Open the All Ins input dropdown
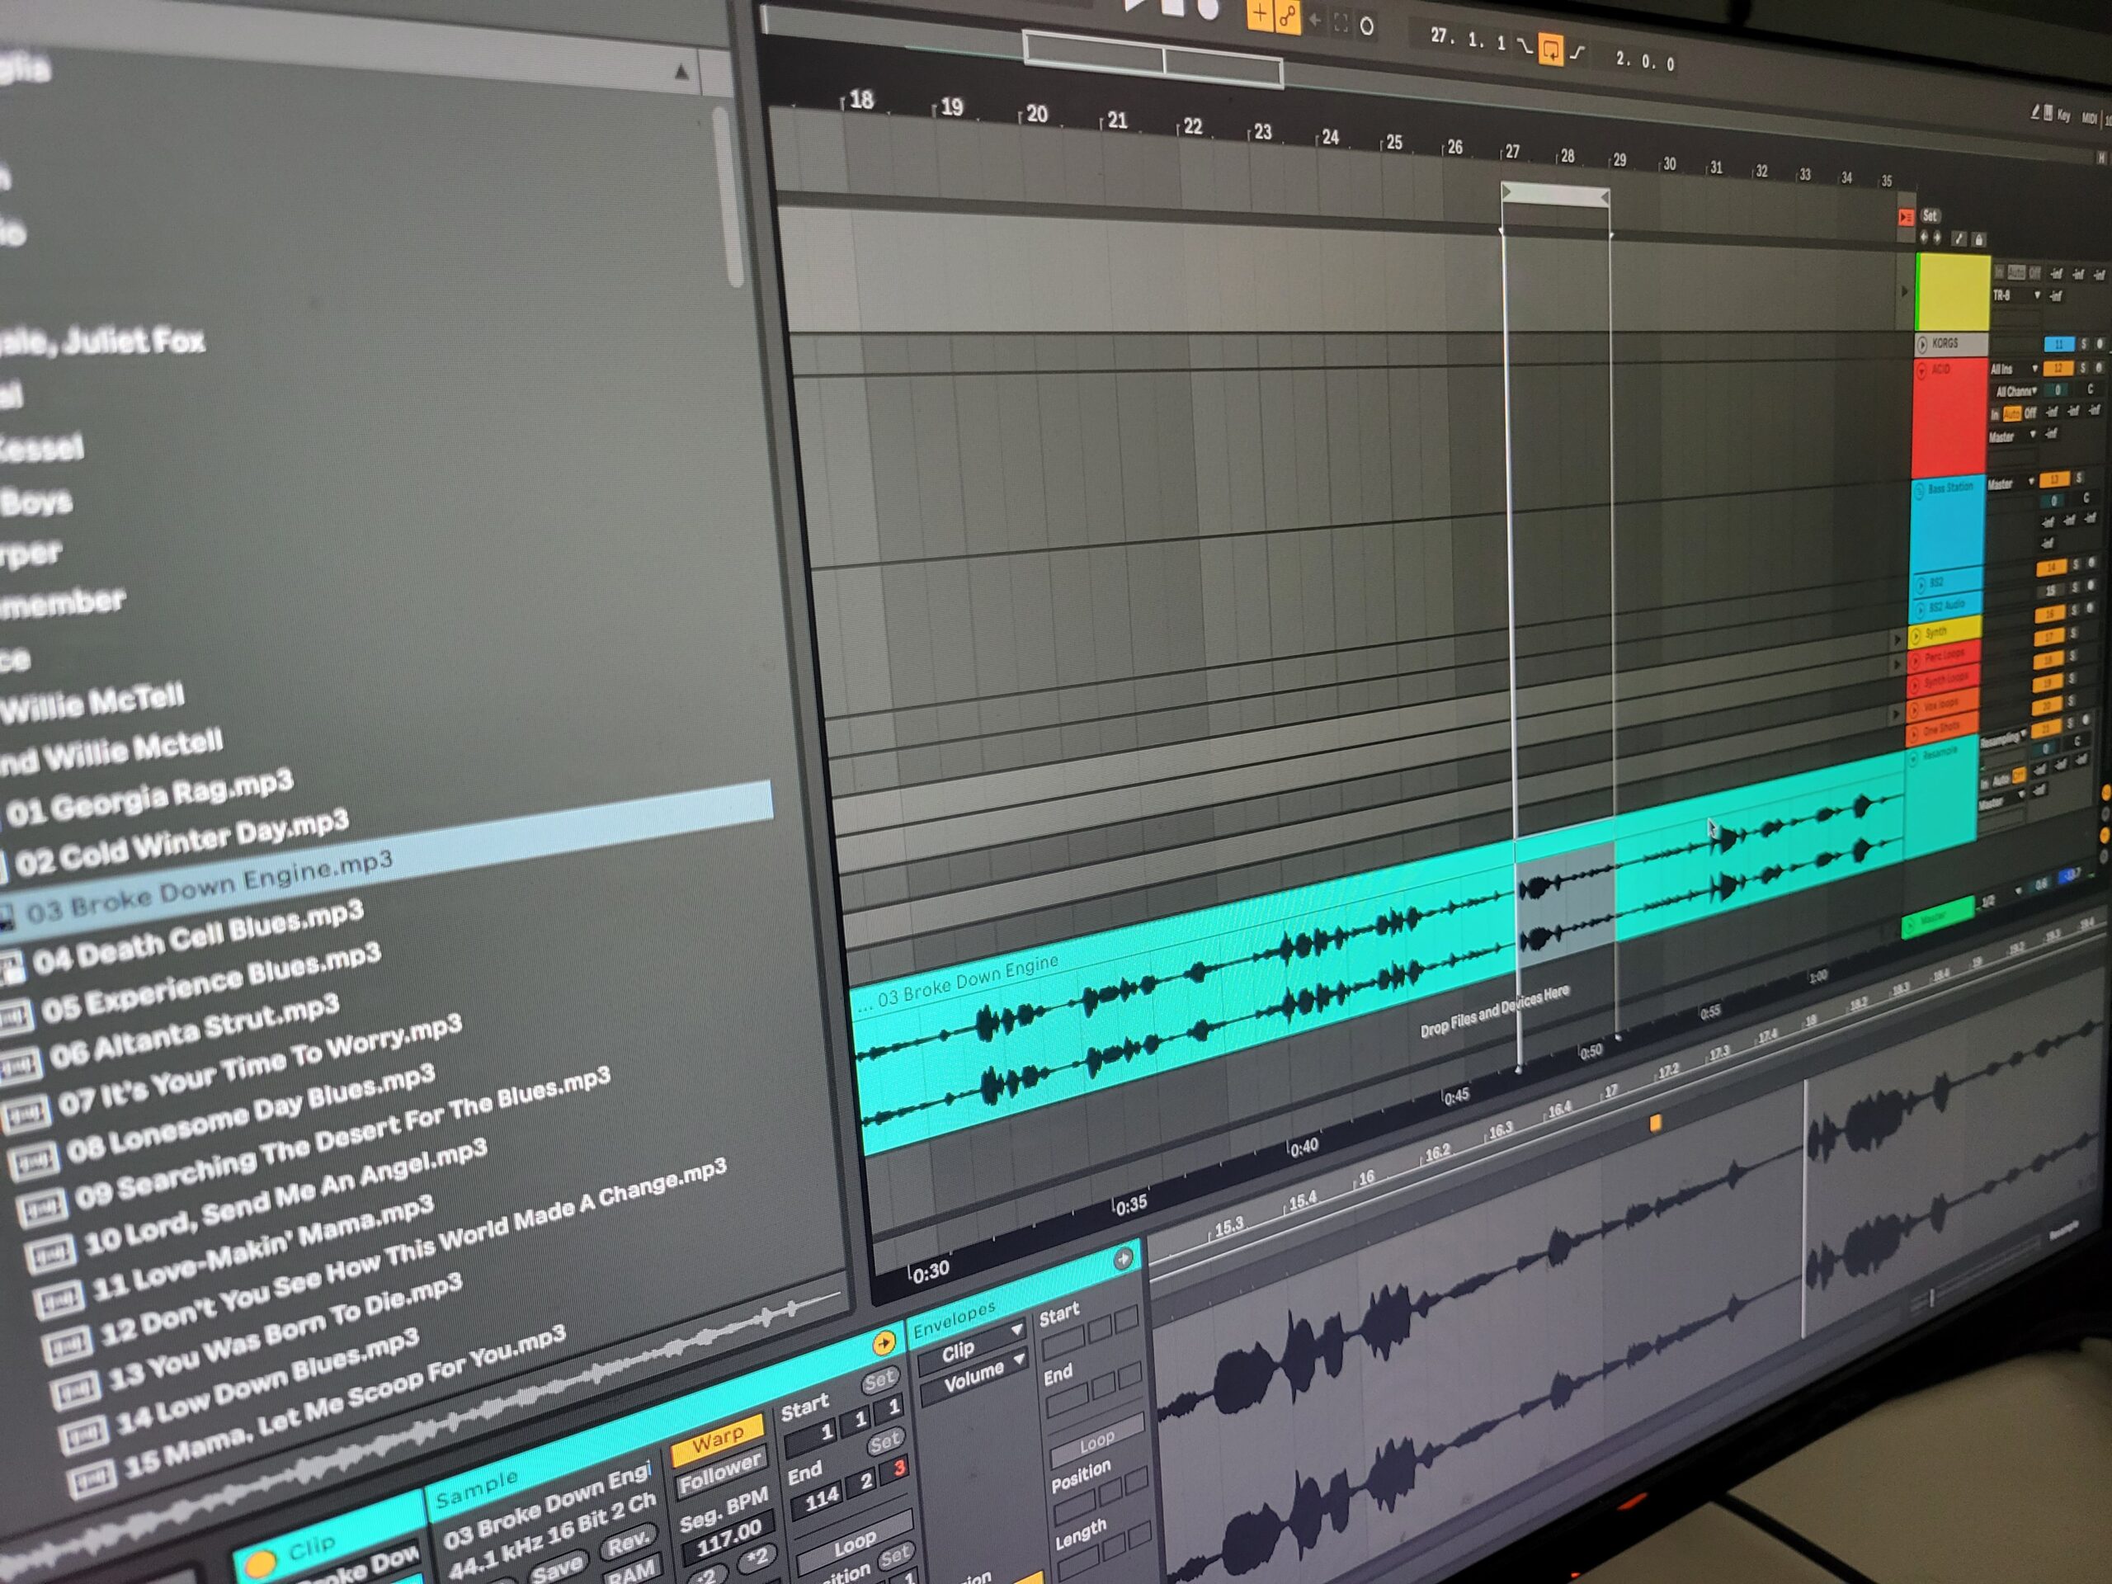The image size is (2112, 1584). coord(2015,369)
